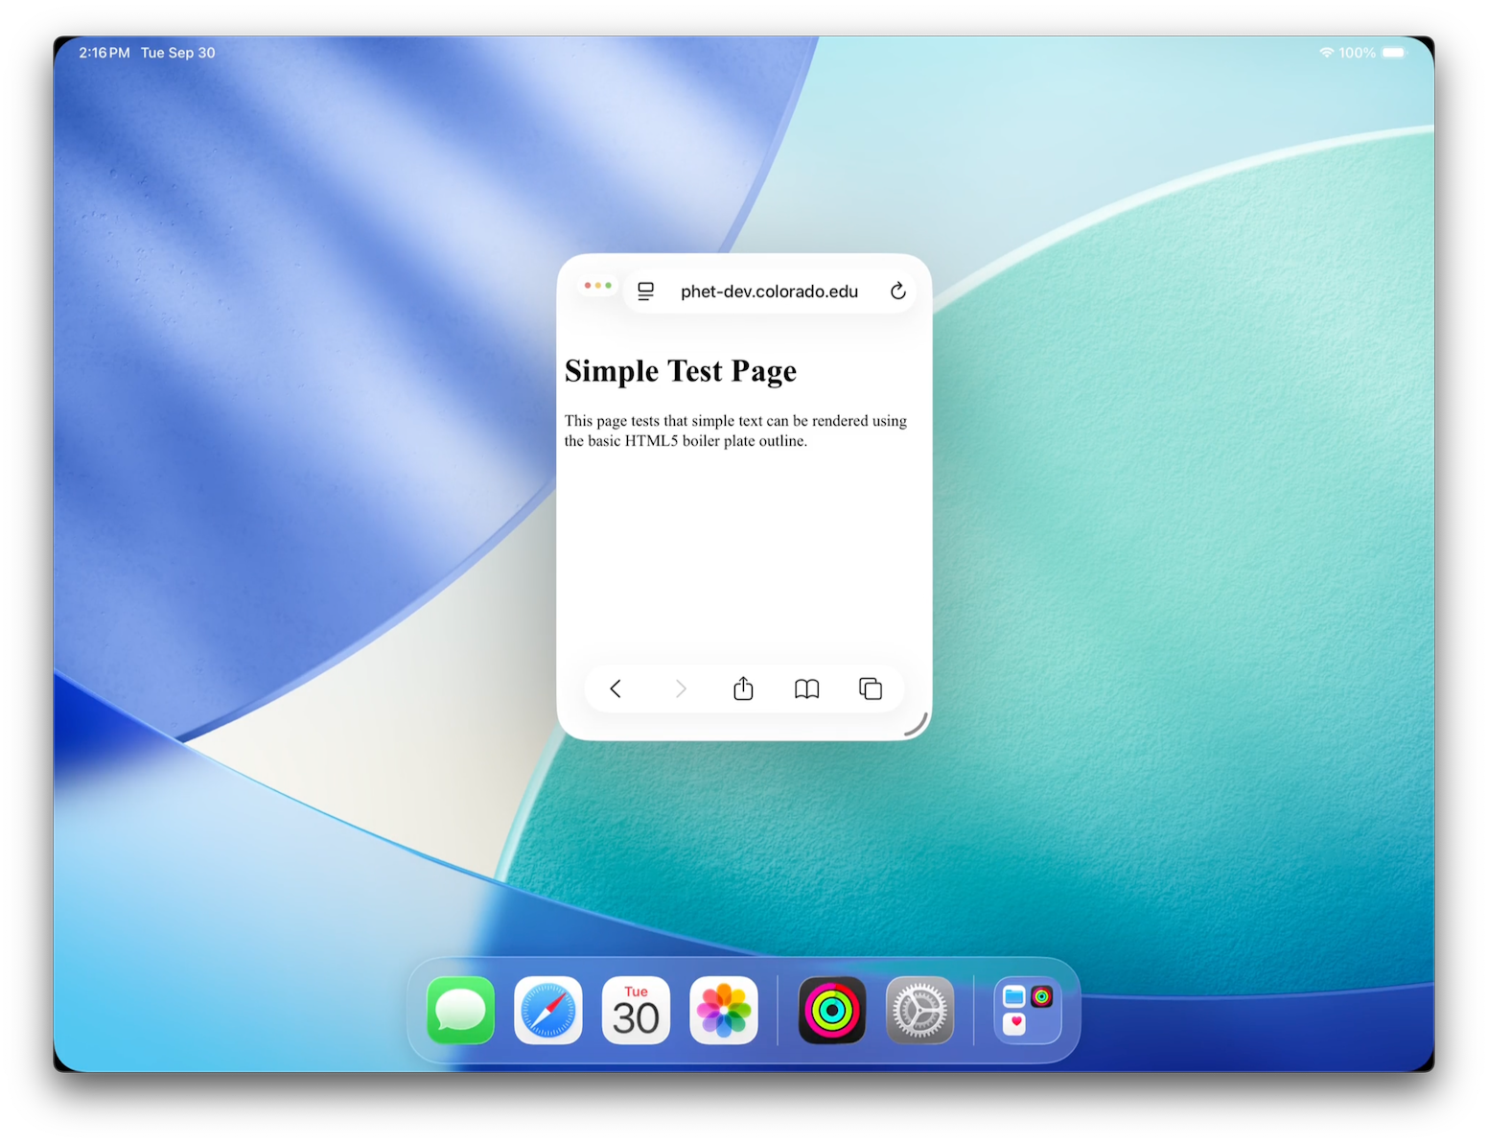Launch the Fitness rings app
The height and width of the screenshot is (1143, 1488).
click(832, 1011)
